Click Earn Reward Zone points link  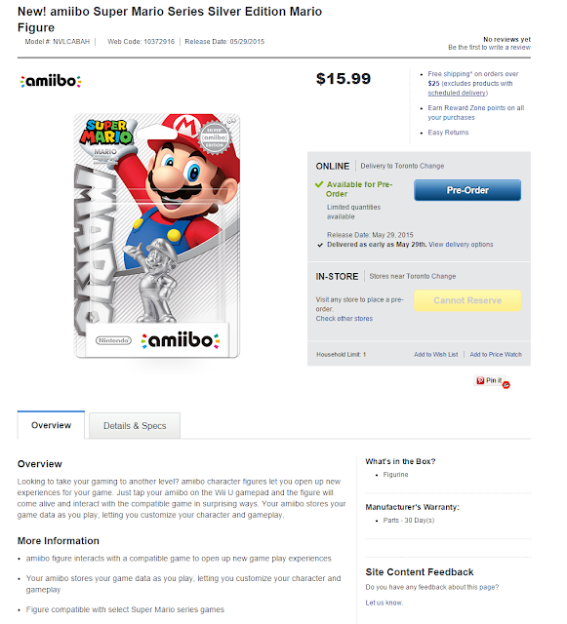[476, 113]
